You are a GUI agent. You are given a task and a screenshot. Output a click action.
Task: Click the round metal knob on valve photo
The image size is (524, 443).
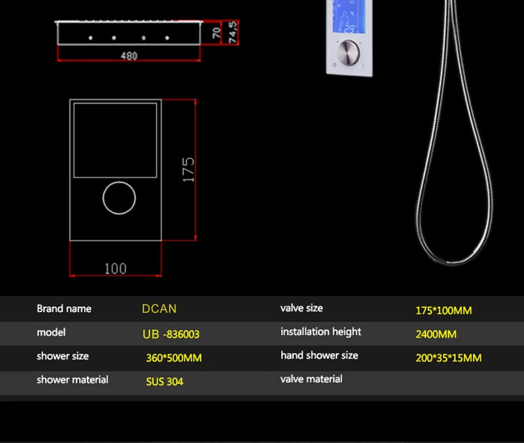(348, 52)
